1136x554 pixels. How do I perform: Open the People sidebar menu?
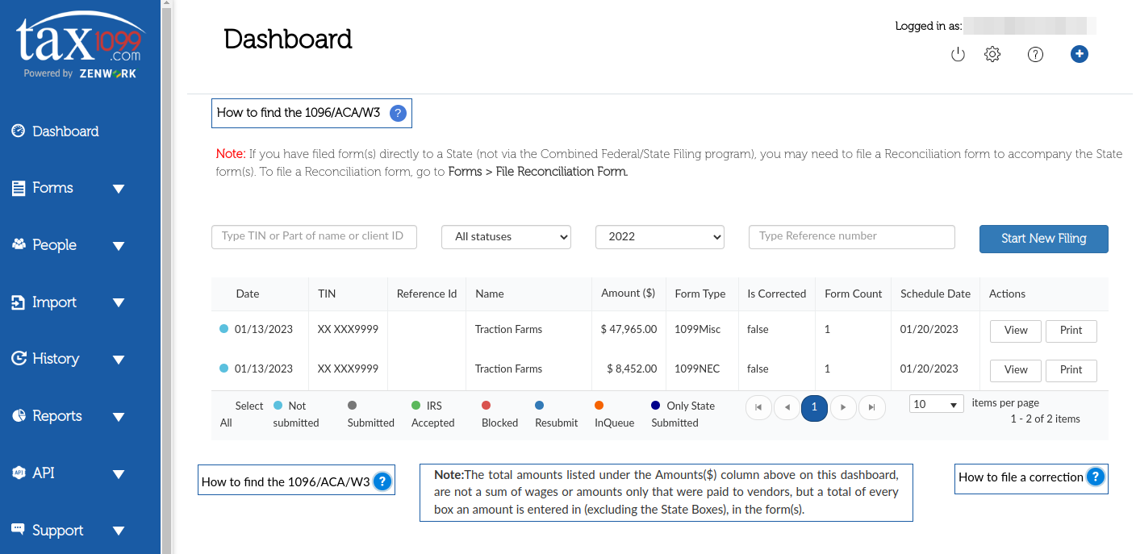point(54,245)
